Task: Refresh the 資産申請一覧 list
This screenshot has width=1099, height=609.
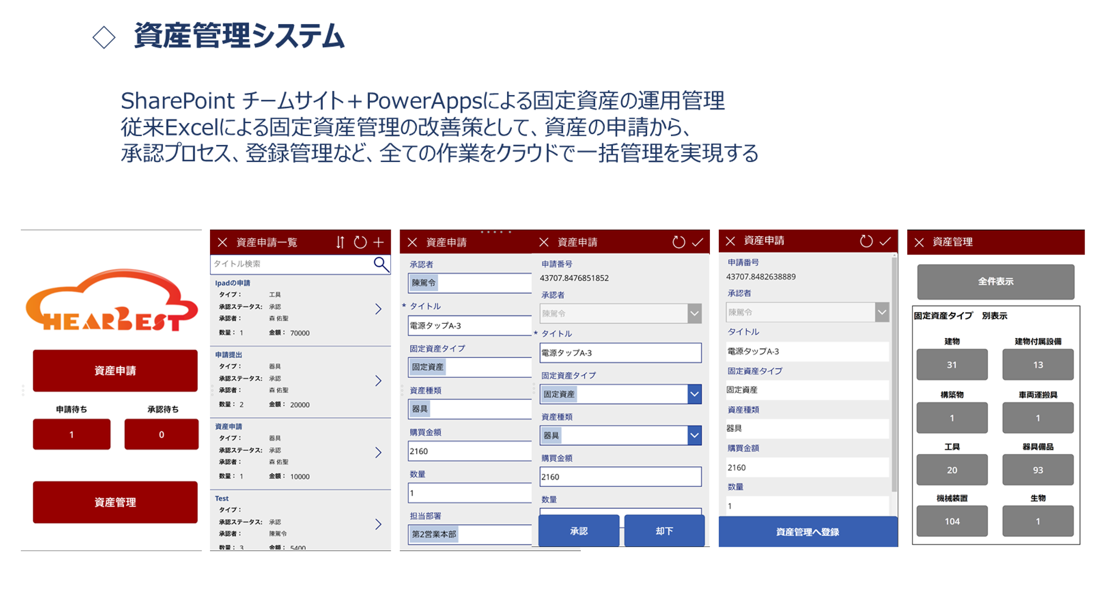Action: (360, 242)
